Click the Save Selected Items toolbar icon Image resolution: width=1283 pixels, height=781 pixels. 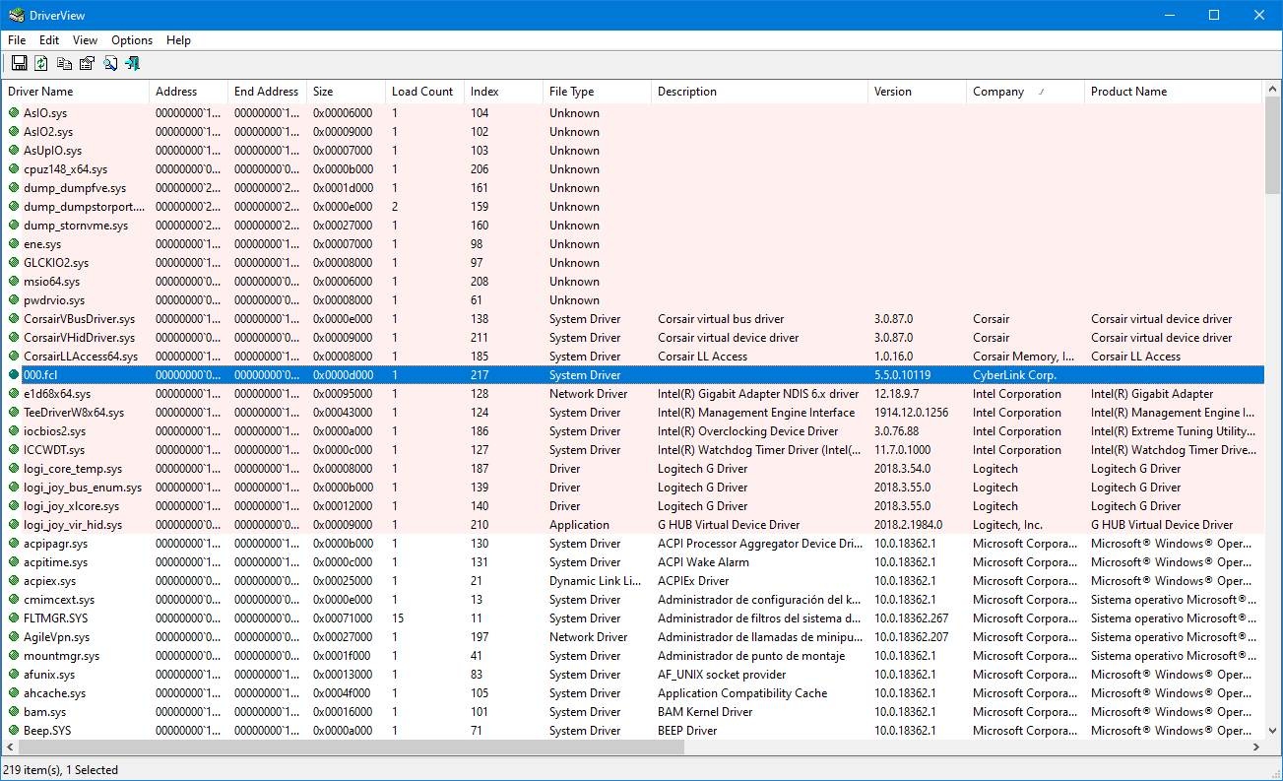[x=19, y=64]
